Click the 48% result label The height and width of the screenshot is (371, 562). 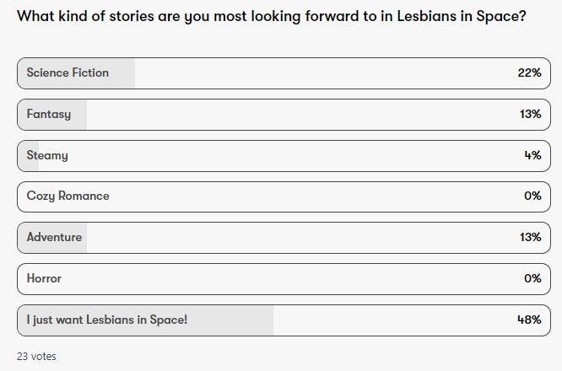click(x=529, y=320)
